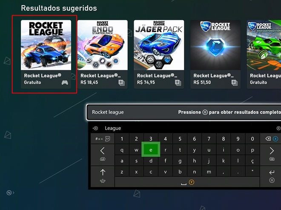Tap the 'ç' key on keyboard
Viewport: 281px width, 210px height.
click(x=252, y=161)
